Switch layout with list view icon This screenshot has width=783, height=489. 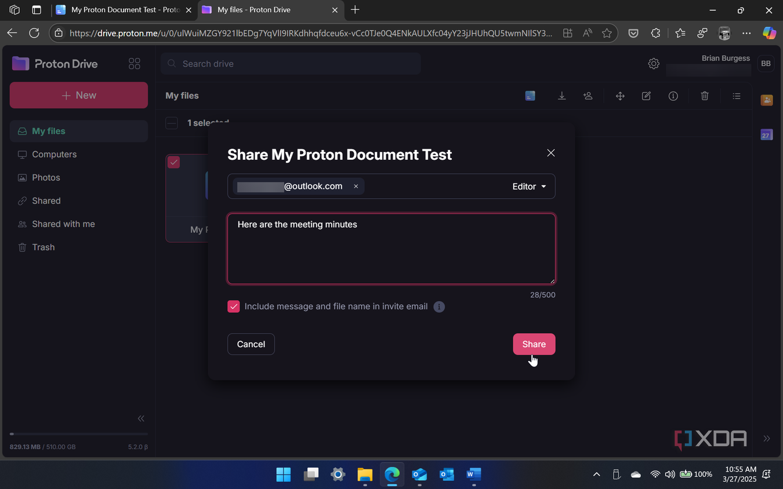click(x=737, y=96)
